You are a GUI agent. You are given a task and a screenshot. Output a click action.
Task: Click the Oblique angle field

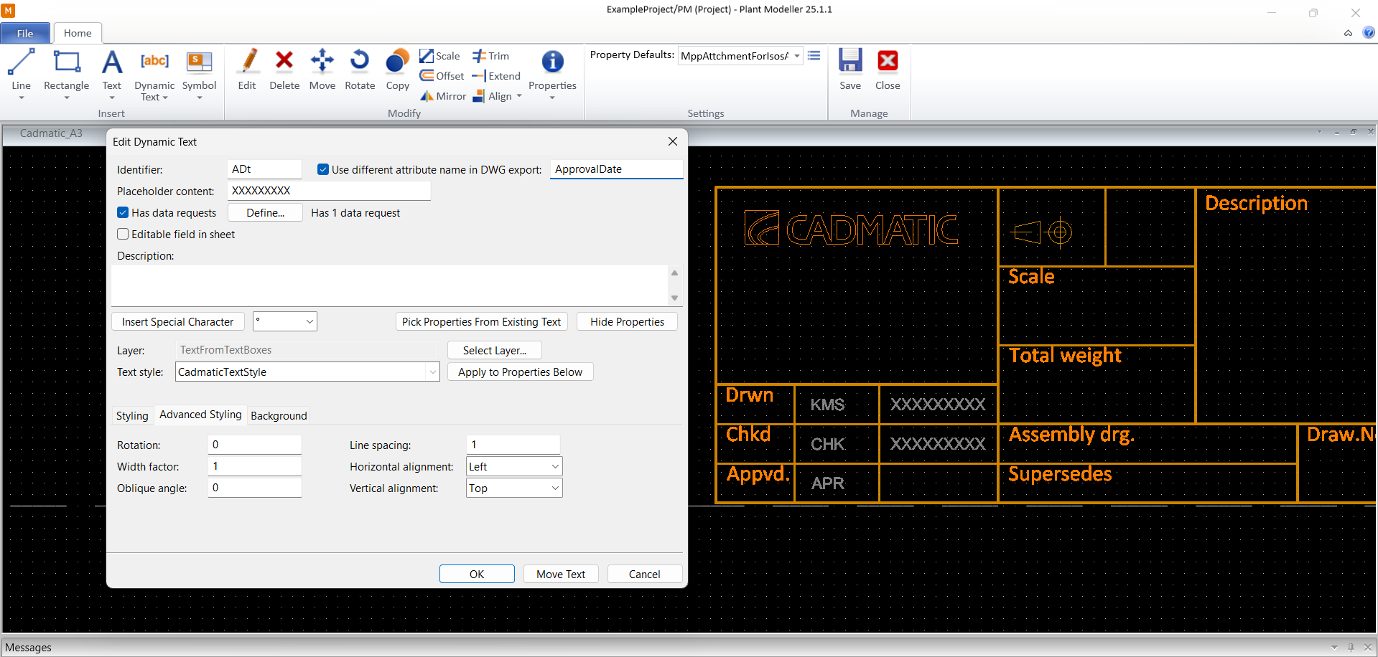255,488
